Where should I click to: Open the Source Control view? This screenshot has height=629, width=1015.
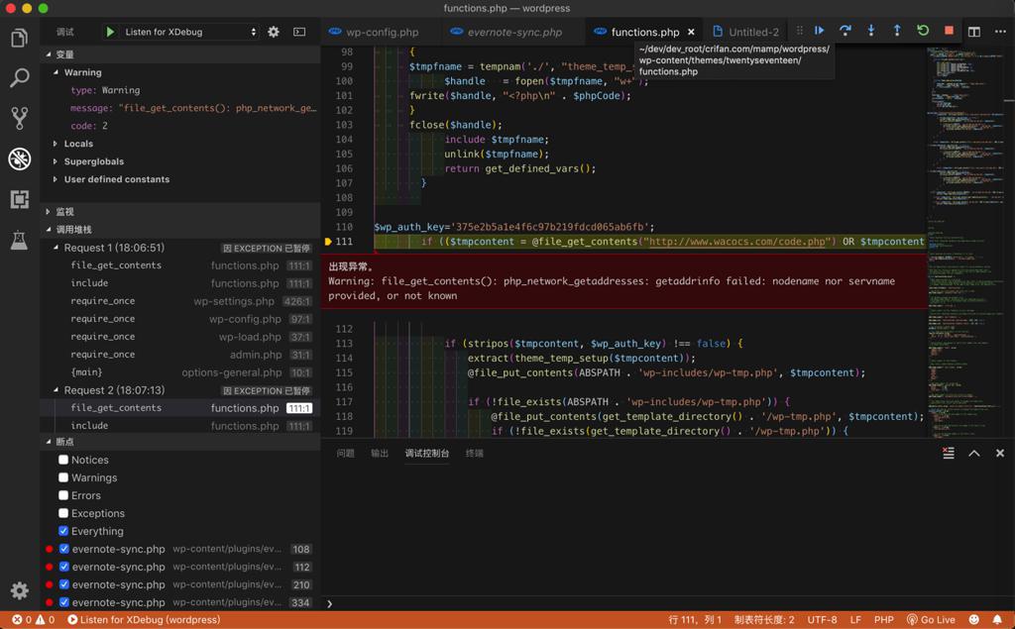(19, 118)
